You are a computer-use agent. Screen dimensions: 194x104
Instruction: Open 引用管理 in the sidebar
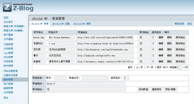[8, 61]
